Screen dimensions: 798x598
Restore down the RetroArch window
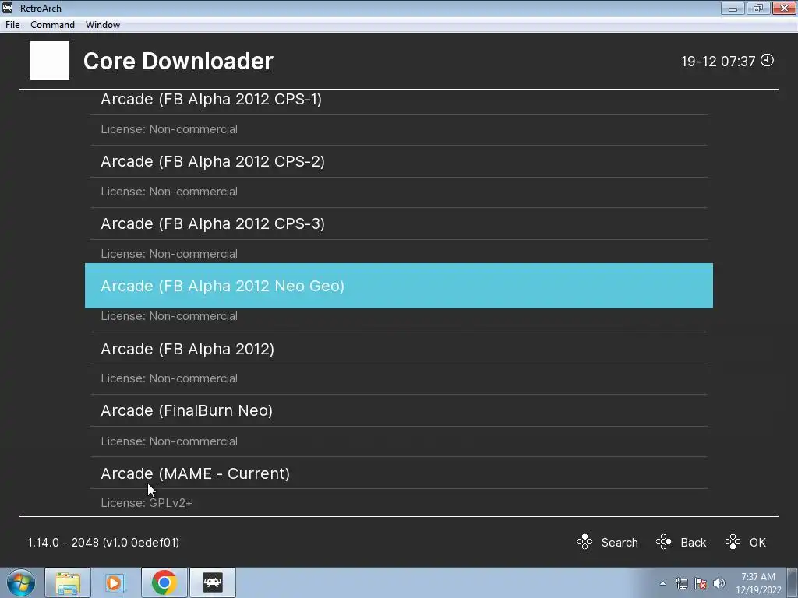(758, 8)
